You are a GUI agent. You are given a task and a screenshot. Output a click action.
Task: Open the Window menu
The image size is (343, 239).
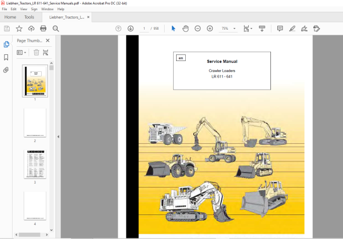click(x=47, y=9)
